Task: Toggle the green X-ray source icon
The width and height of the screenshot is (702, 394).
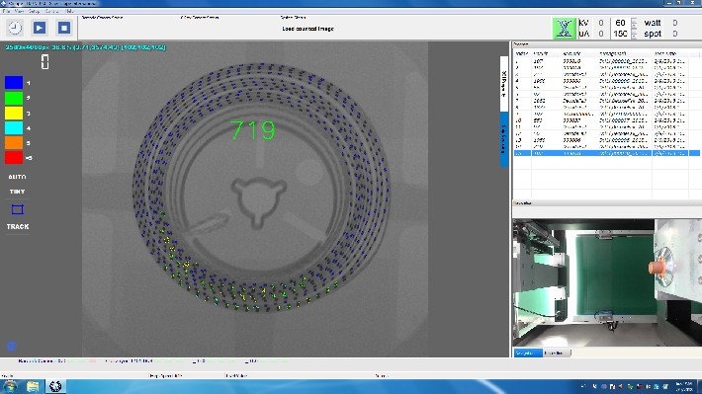Action: pos(564,29)
